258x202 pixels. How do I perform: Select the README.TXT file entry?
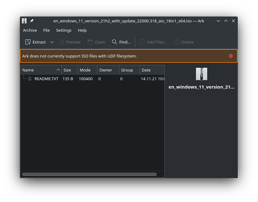92,79
